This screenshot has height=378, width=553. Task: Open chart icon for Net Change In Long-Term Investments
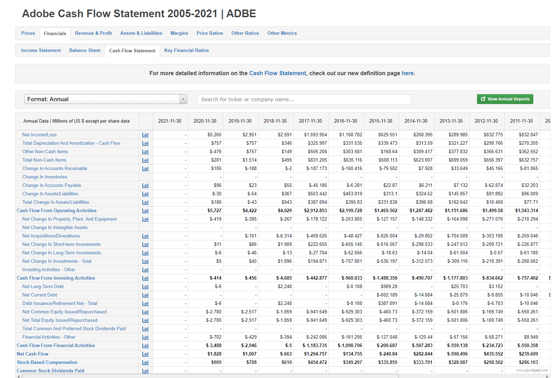tap(145, 253)
